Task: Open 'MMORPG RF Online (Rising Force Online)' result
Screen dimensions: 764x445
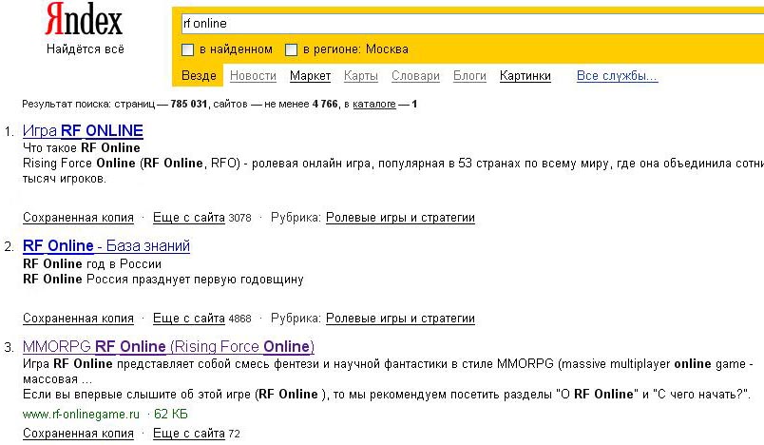Action: point(168,346)
